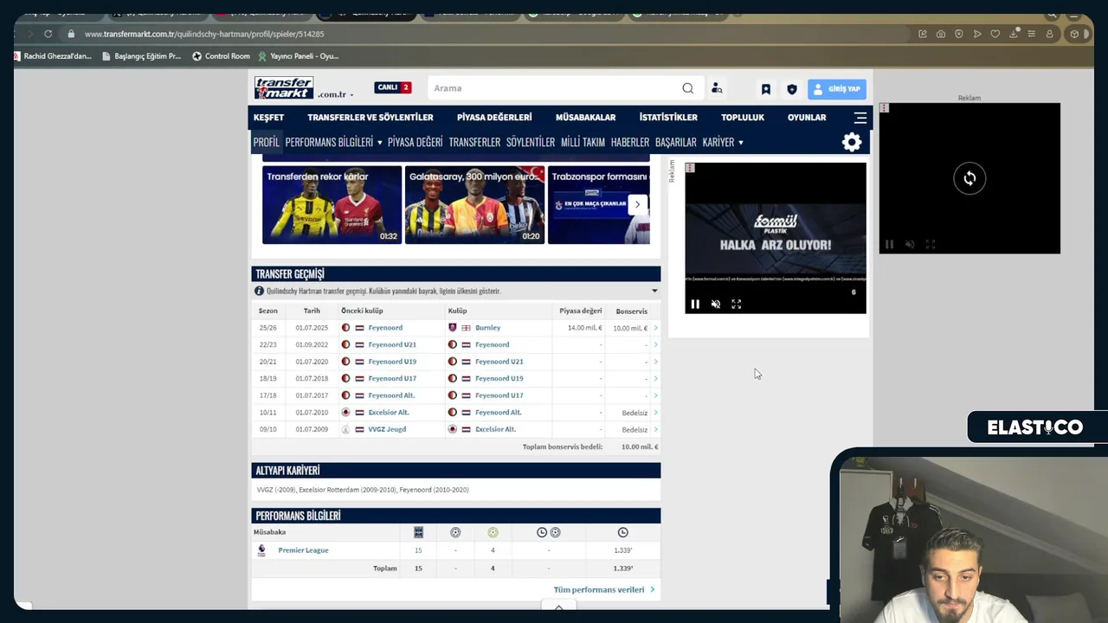Play the 'Transferden rekor karlar' video thumbnail

[332, 204]
